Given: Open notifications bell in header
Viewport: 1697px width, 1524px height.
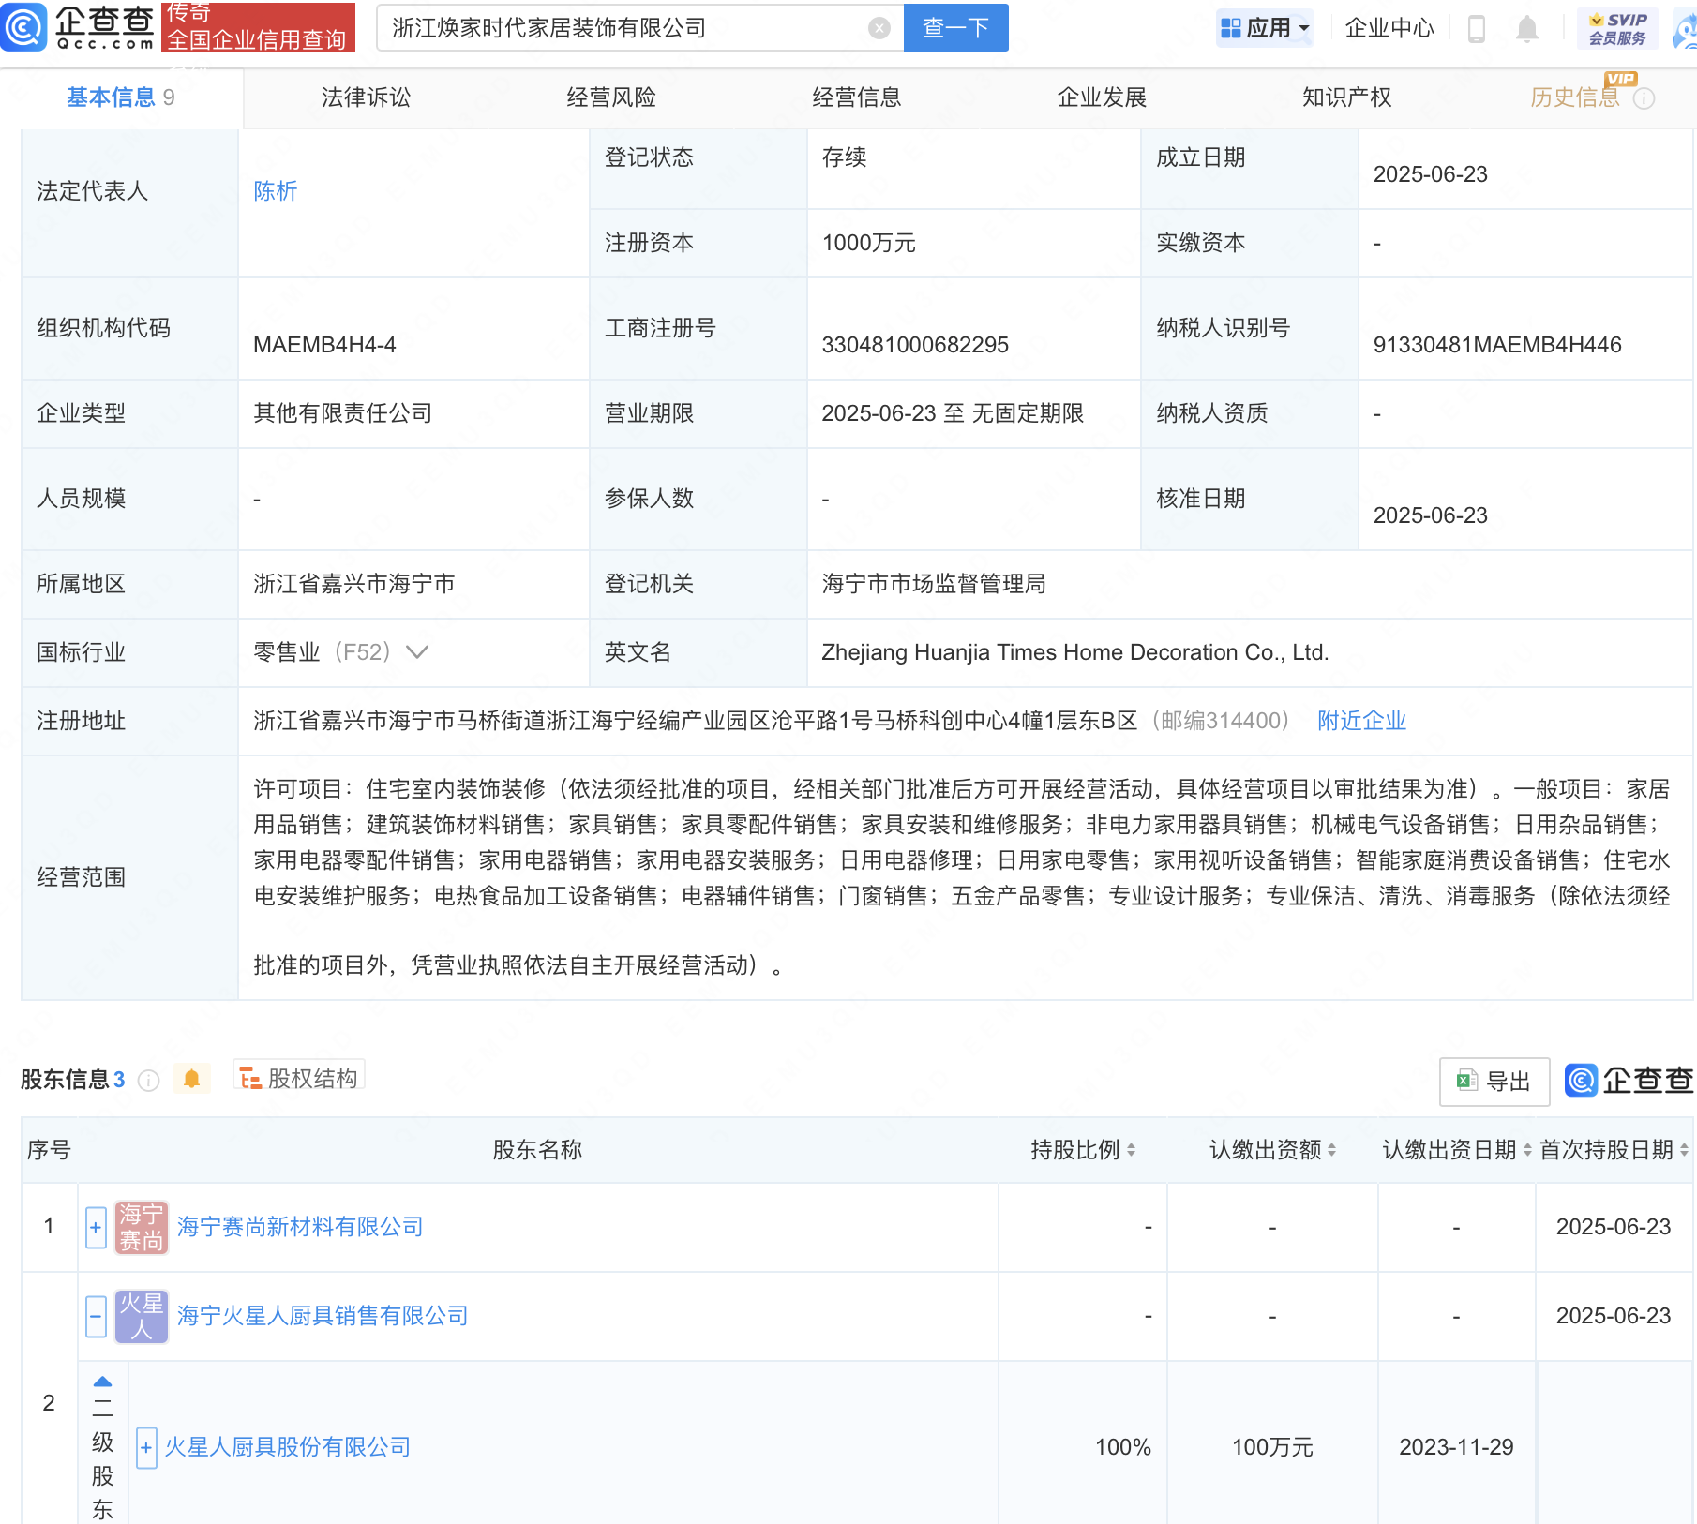Looking at the screenshot, I should point(1527,29).
